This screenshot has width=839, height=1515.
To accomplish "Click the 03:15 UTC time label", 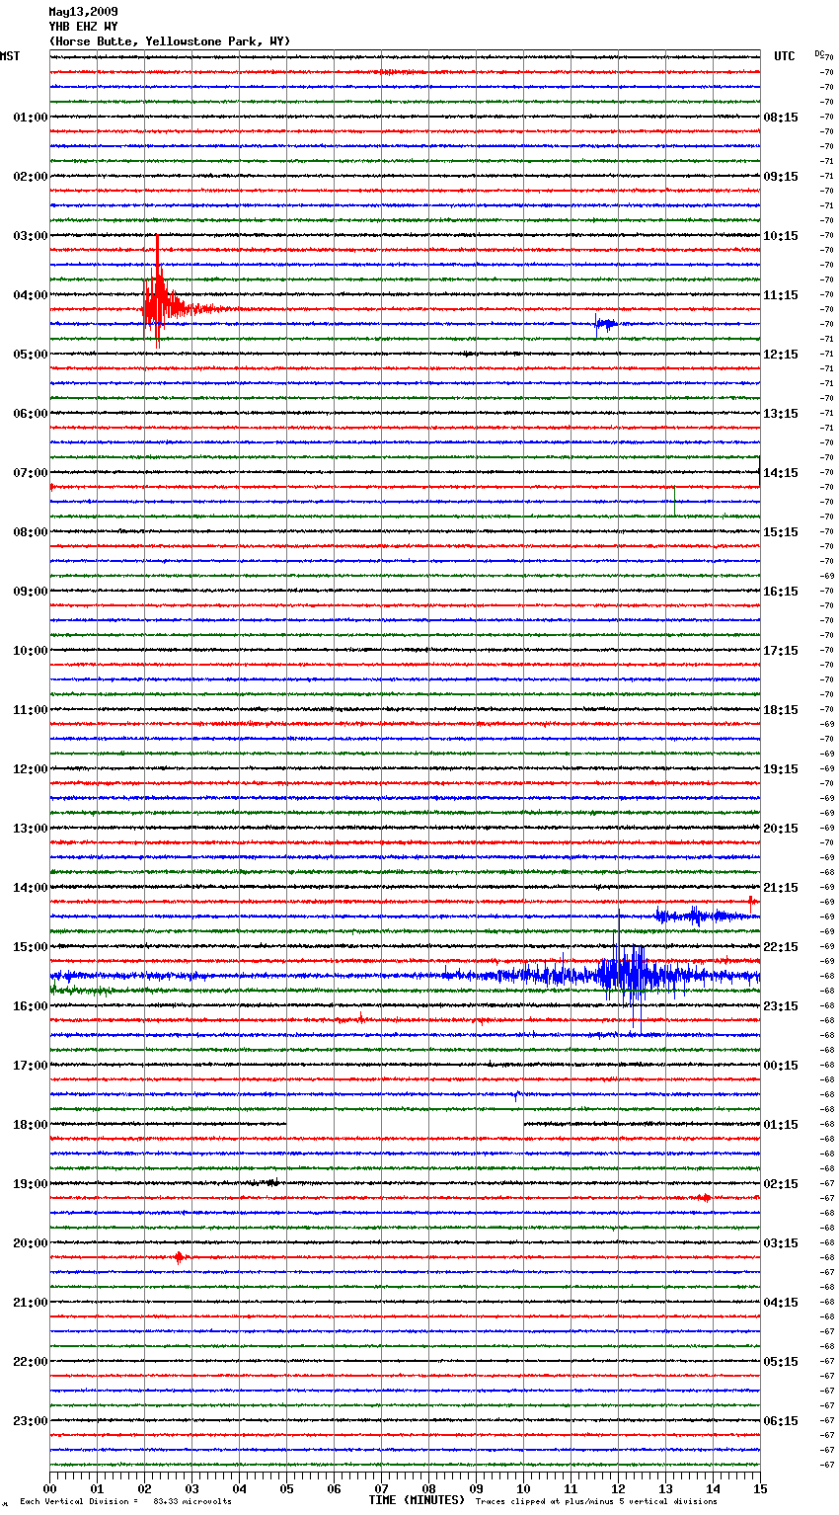I will (x=781, y=1243).
